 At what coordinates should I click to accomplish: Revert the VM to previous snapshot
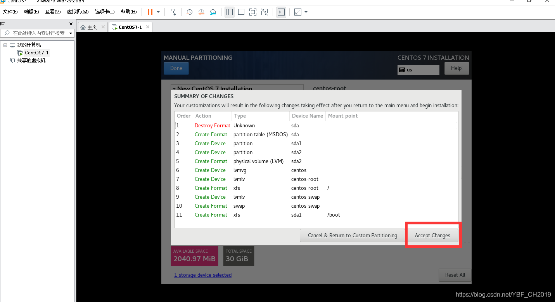pos(201,12)
